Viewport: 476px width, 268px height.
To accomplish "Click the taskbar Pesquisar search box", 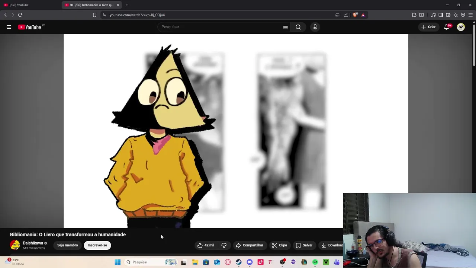I will (151, 262).
